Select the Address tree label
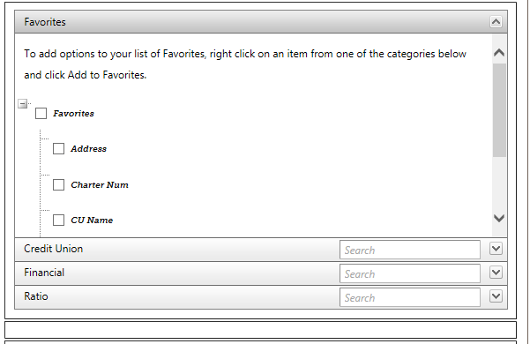530x344 pixels. pos(88,149)
